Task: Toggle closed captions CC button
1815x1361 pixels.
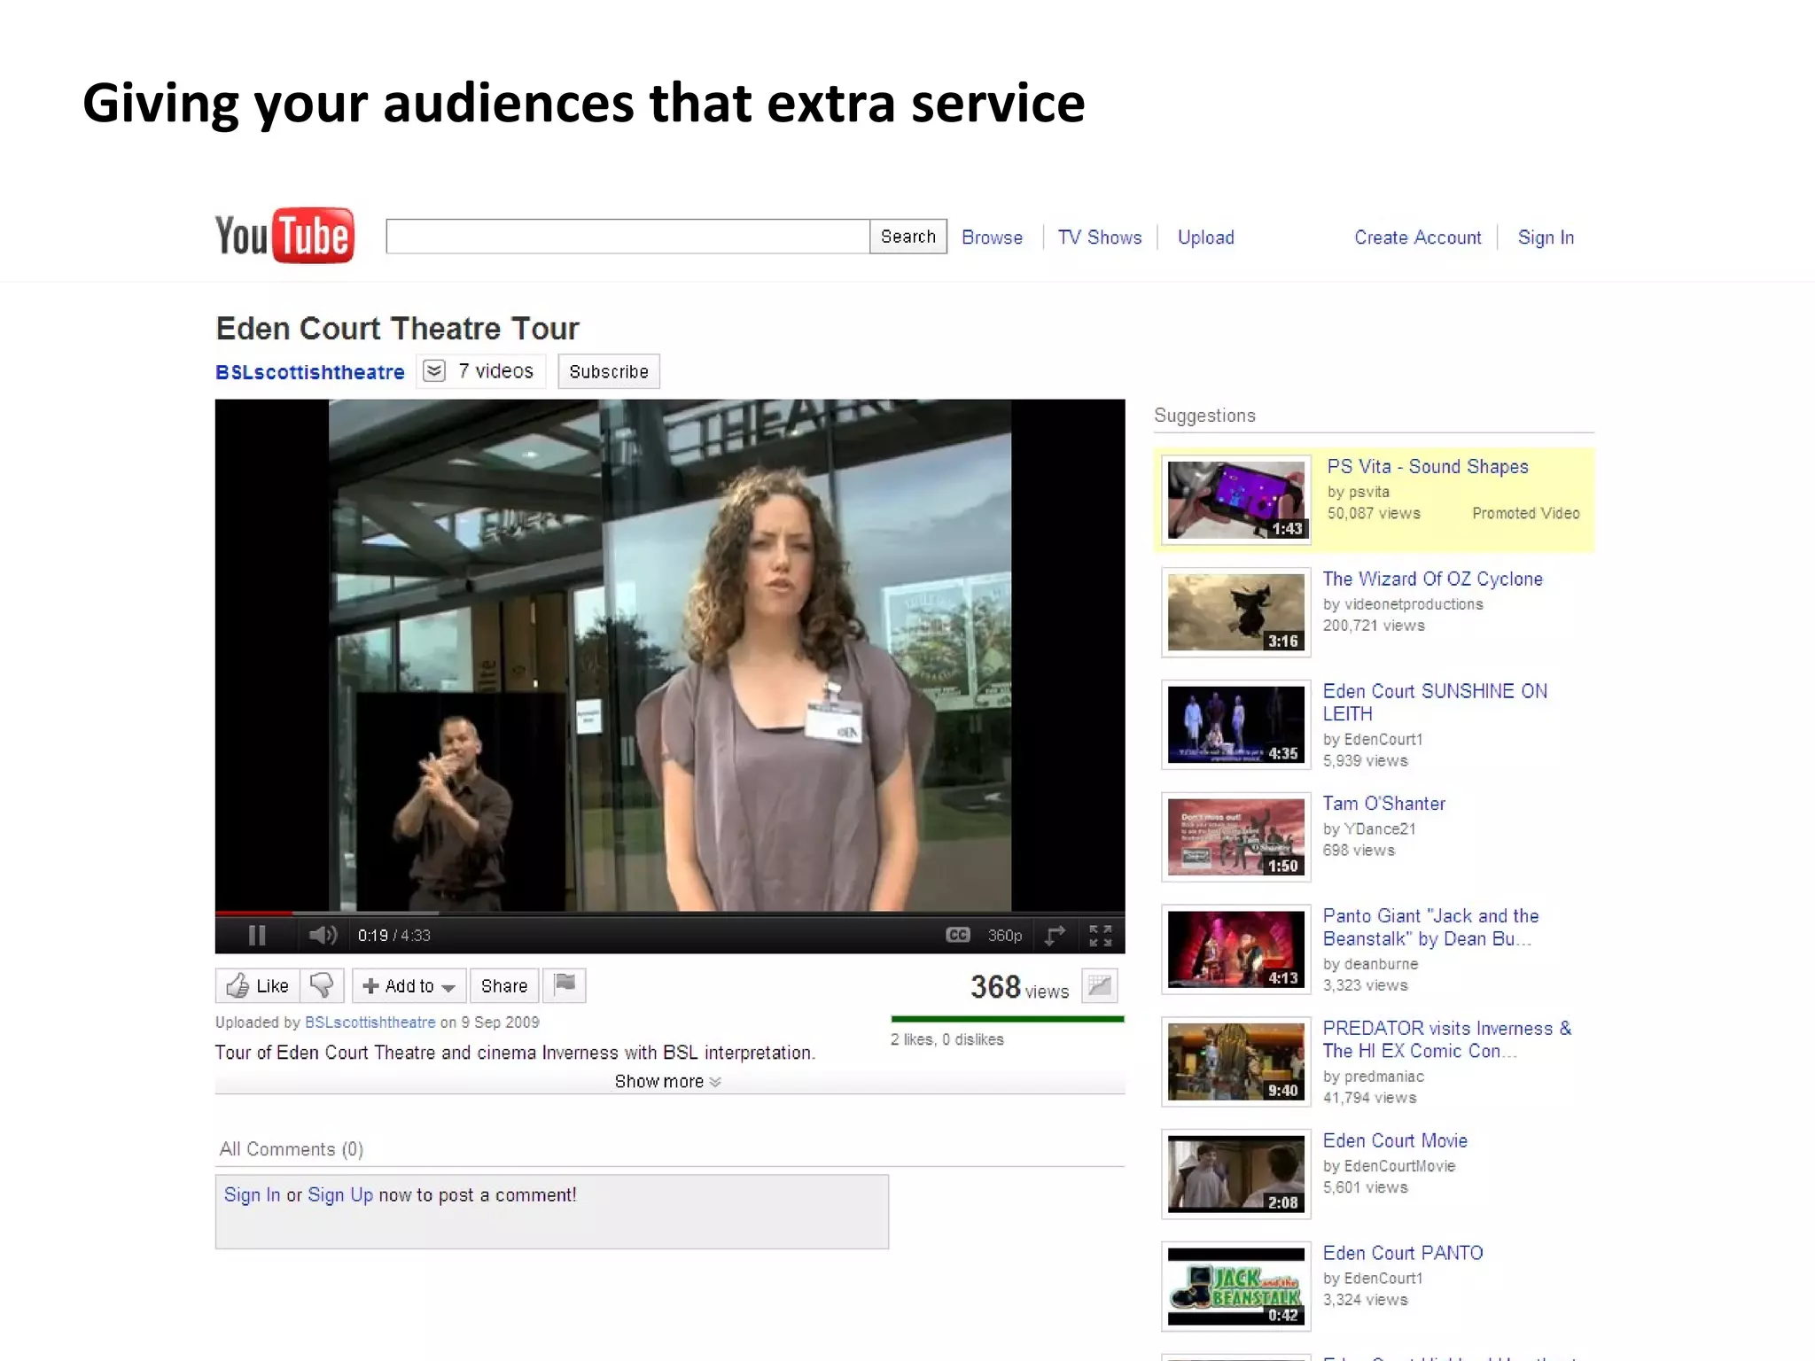Action: pyautogui.click(x=958, y=935)
